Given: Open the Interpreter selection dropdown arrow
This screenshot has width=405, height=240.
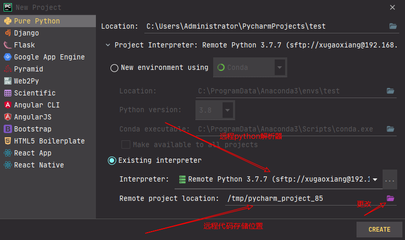Looking at the screenshot, I should point(375,179).
